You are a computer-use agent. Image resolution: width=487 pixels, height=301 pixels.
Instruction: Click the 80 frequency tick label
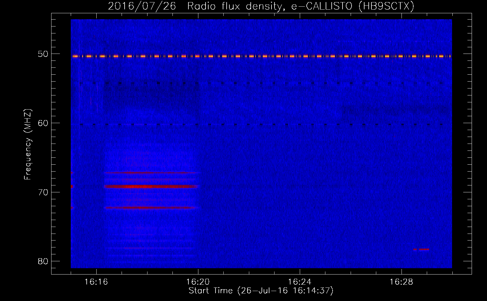coord(43,261)
